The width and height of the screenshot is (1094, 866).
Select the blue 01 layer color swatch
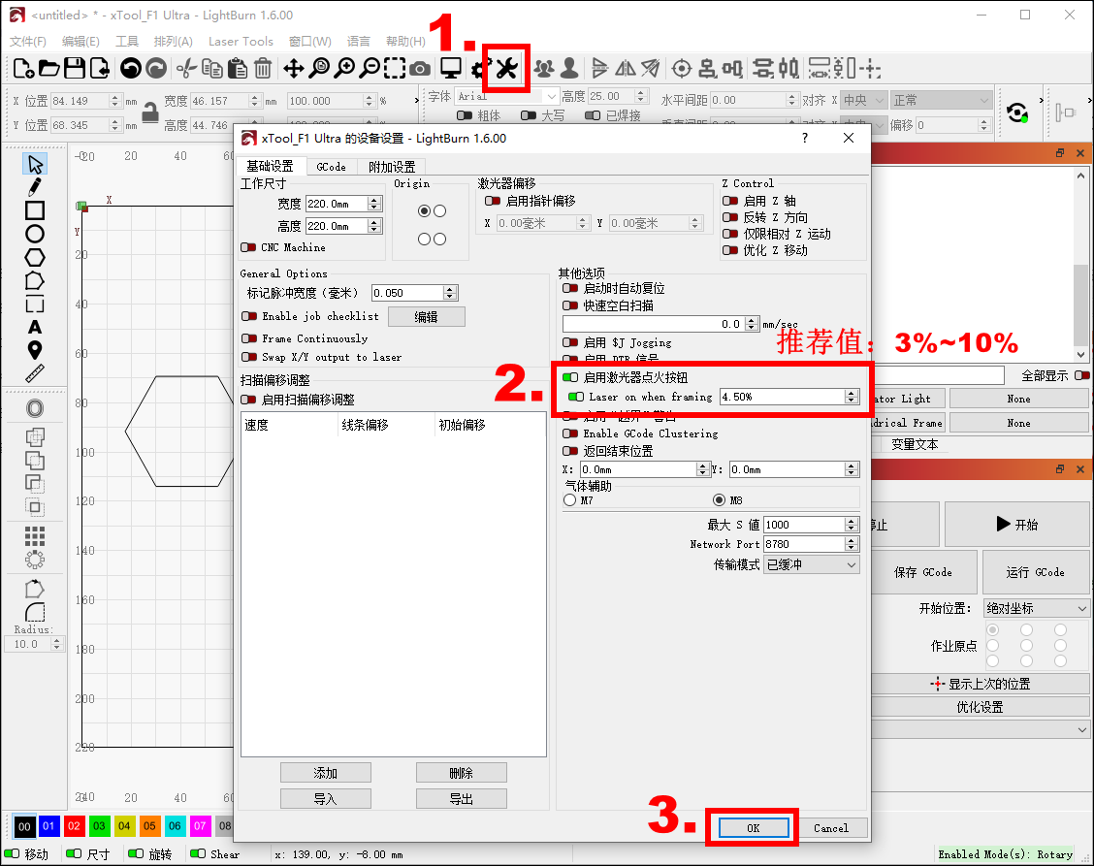(48, 826)
